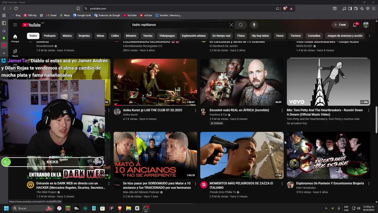Select the Hip hop latino chip
The width and height of the screenshot is (378, 213).
(260, 36)
